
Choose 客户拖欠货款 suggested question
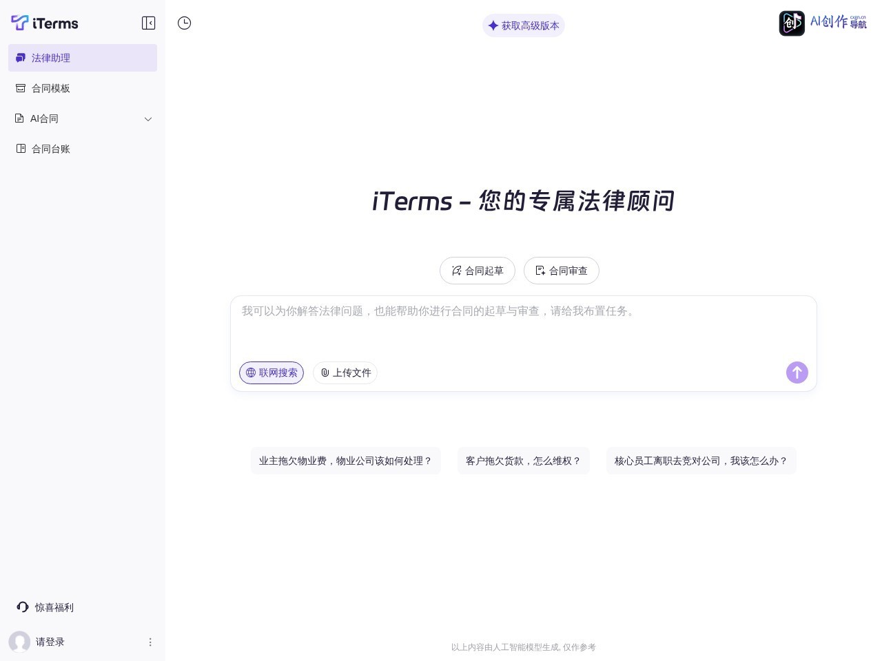tap(524, 461)
